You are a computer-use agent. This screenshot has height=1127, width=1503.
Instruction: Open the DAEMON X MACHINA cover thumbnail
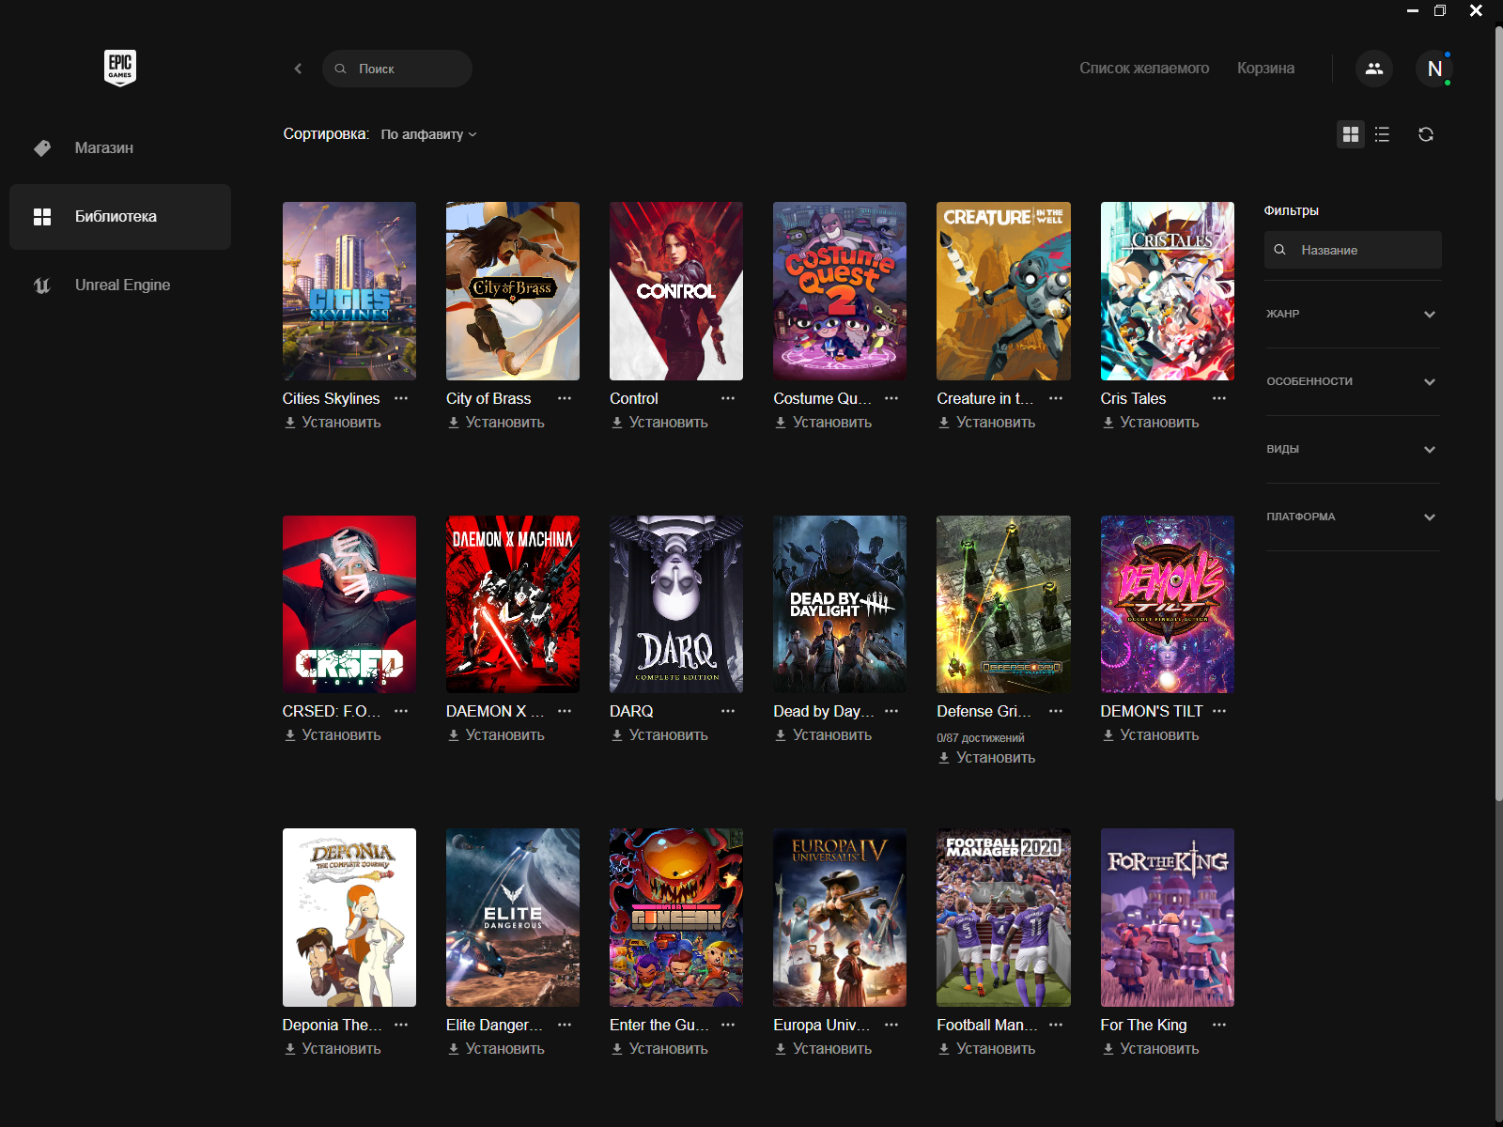513,604
